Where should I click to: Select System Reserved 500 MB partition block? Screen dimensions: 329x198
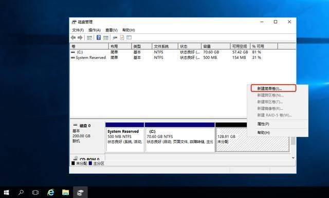pos(125,137)
